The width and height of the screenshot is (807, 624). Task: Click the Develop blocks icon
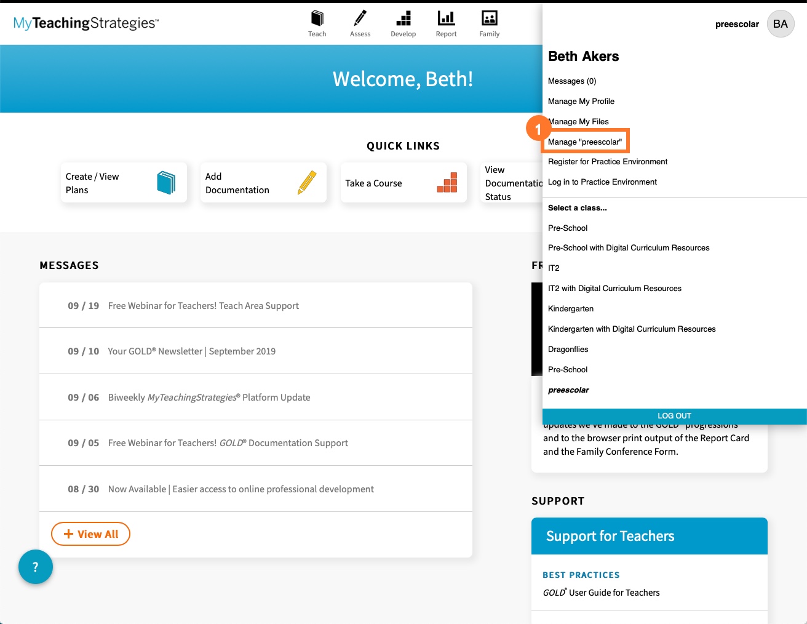click(403, 17)
